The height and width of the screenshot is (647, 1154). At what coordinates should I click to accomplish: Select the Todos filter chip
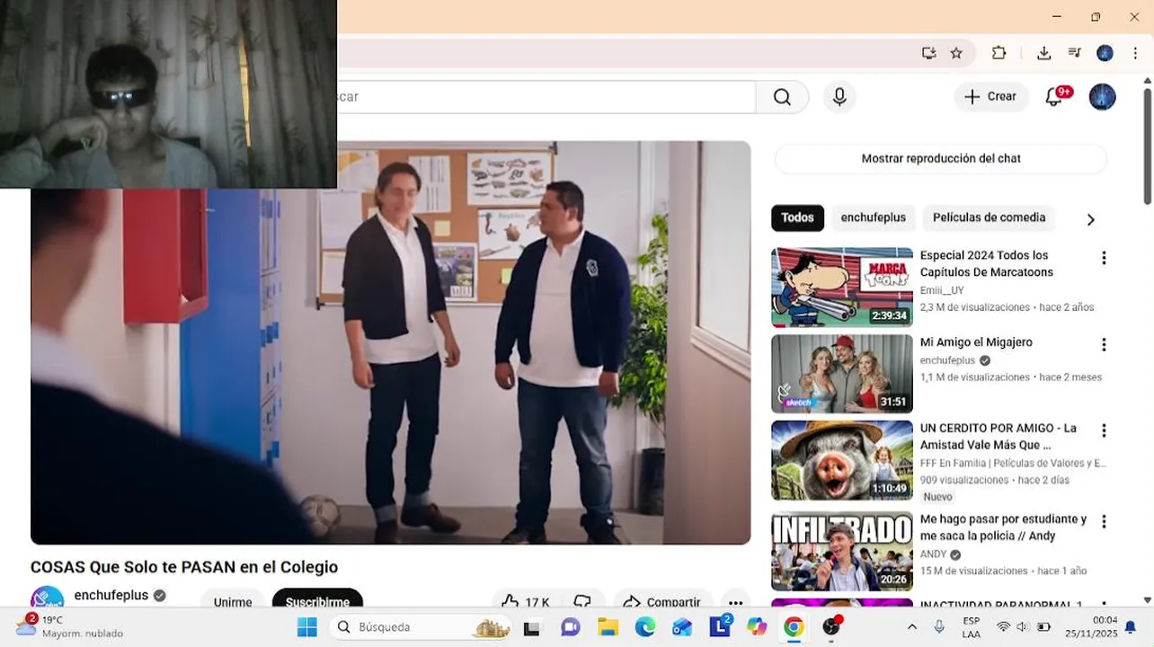pyautogui.click(x=797, y=217)
